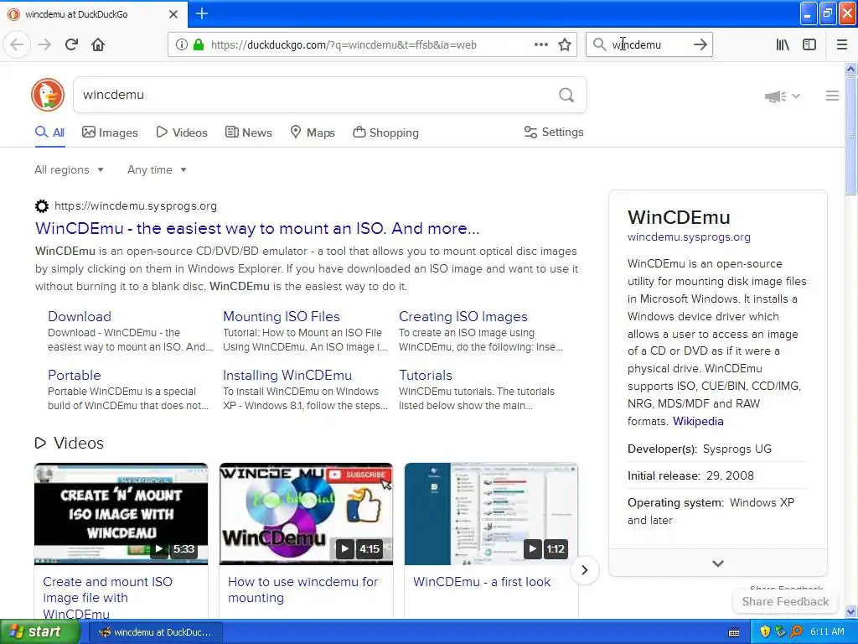The image size is (858, 644).
Task: Click the DuckDuckGo search magnifier button
Action: [x=566, y=96]
